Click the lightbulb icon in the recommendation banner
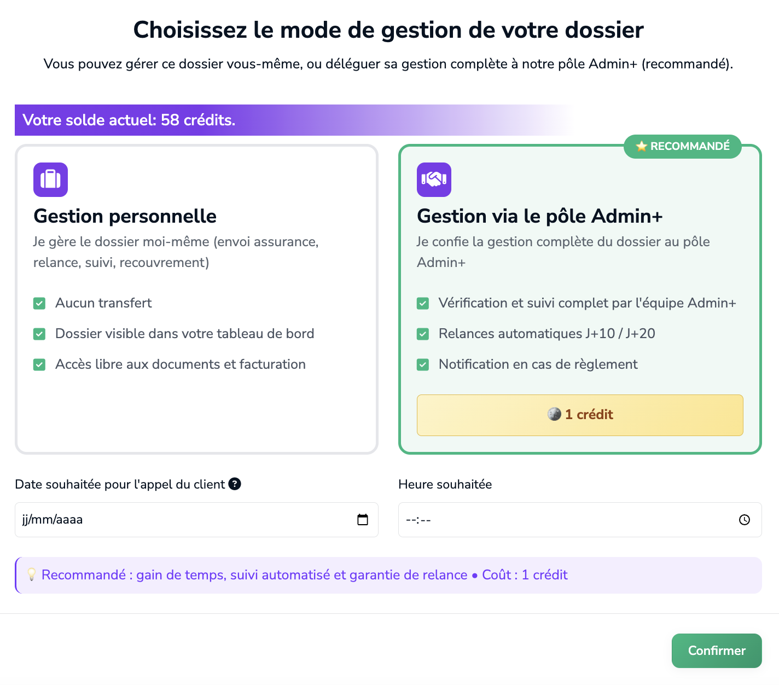Image resolution: width=779 pixels, height=685 pixels. [32, 574]
